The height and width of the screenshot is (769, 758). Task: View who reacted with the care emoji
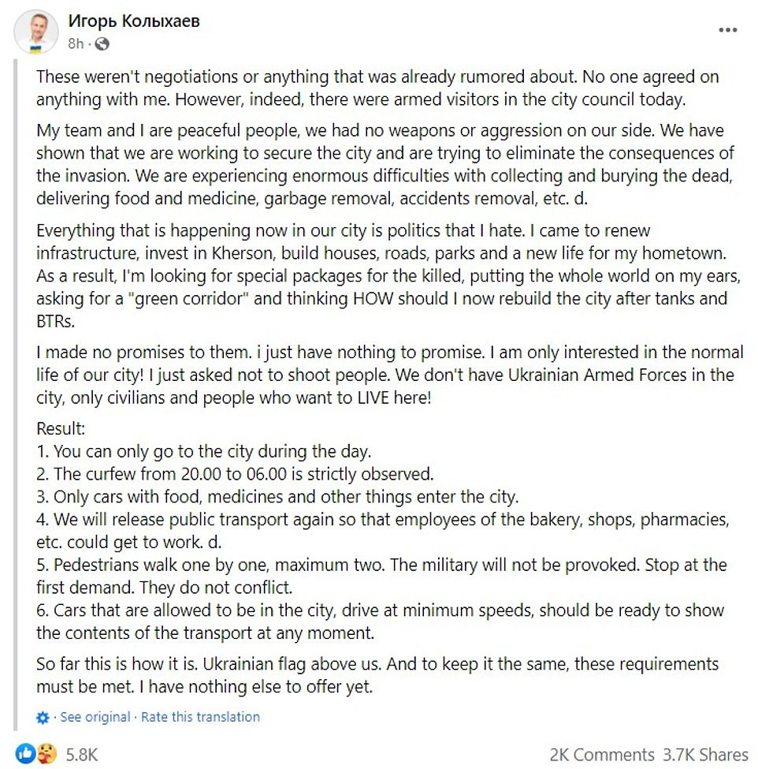coord(46,755)
